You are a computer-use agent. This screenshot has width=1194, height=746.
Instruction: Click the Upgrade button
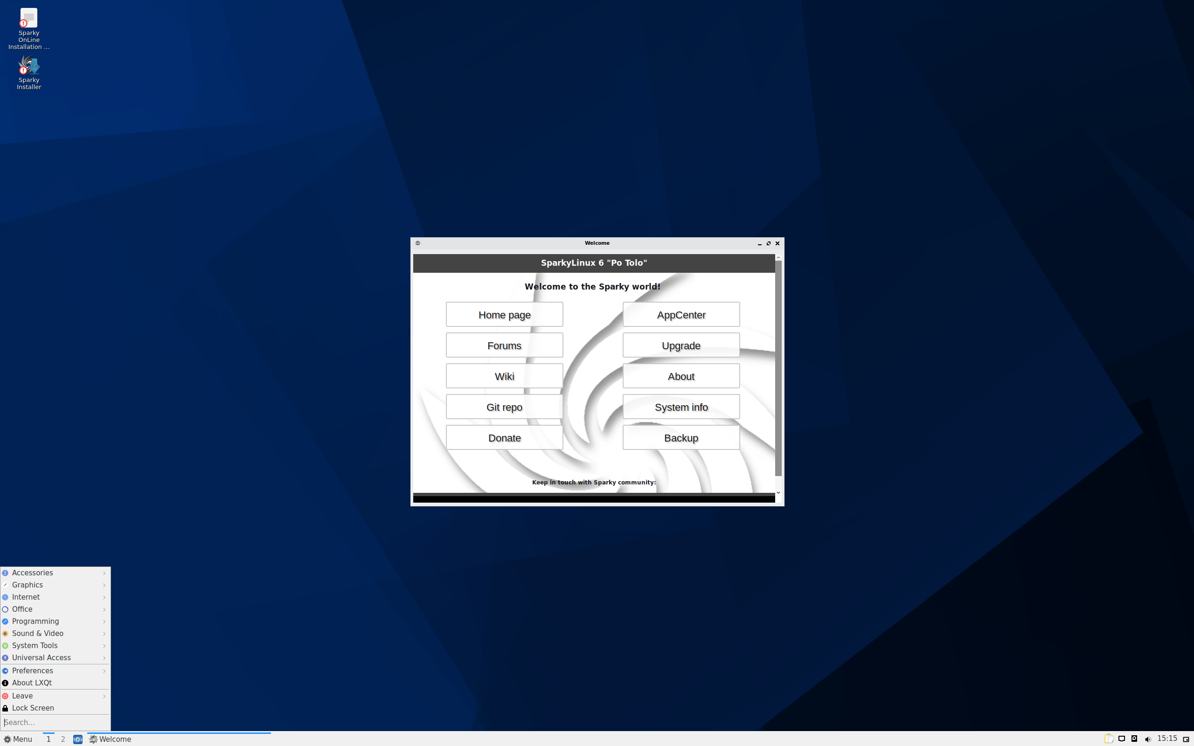[x=681, y=345]
